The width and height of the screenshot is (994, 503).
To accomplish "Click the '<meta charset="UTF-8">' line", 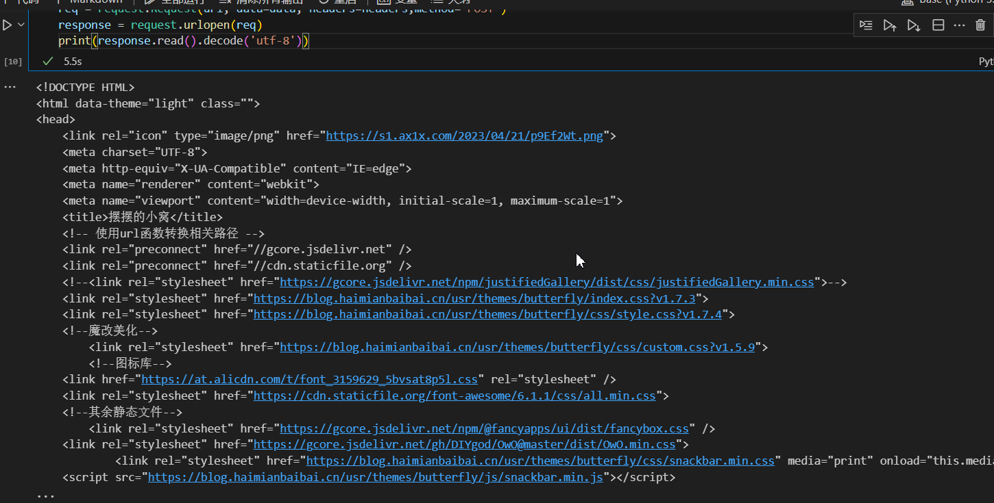I will click(x=134, y=152).
